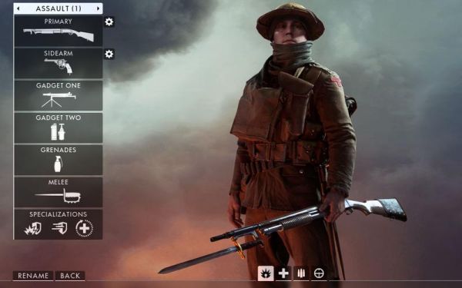Open the Primary shotgun weapon slot
The image size is (462, 288).
tap(59, 31)
